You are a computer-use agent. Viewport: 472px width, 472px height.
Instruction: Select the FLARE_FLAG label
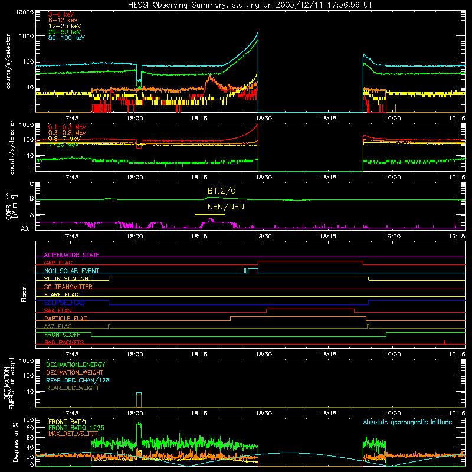pos(61,294)
